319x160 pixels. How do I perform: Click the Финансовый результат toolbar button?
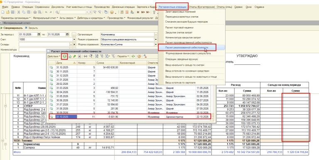coord(140,18)
